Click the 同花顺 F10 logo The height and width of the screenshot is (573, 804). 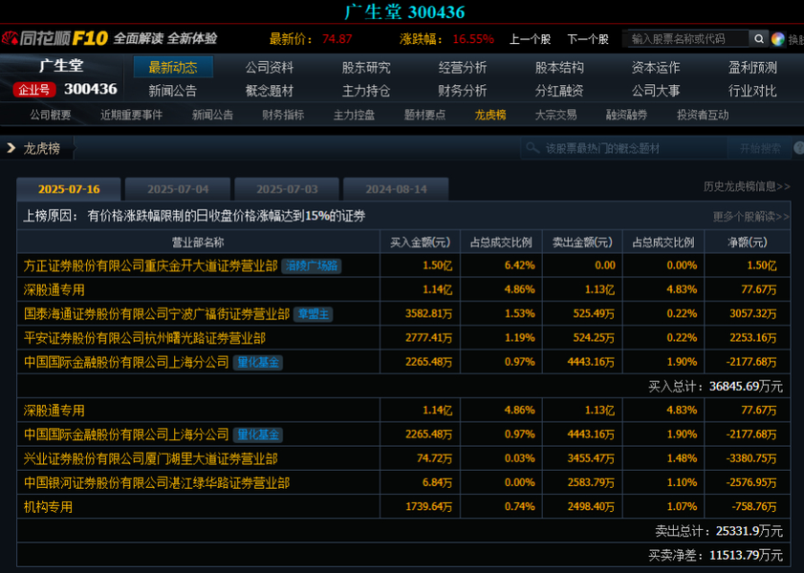[x=54, y=38]
